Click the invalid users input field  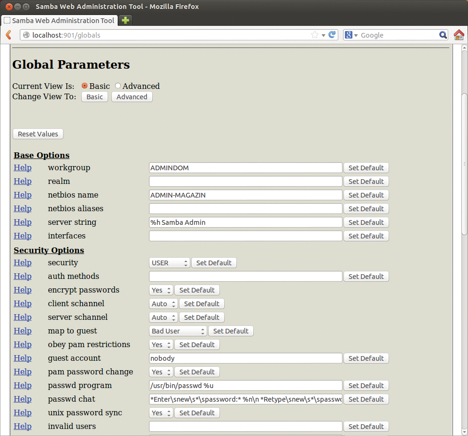pyautogui.click(x=246, y=427)
